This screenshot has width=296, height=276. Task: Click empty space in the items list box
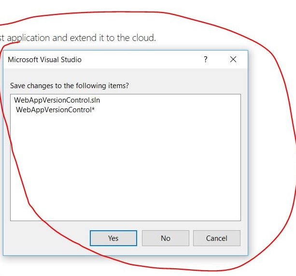point(126,169)
